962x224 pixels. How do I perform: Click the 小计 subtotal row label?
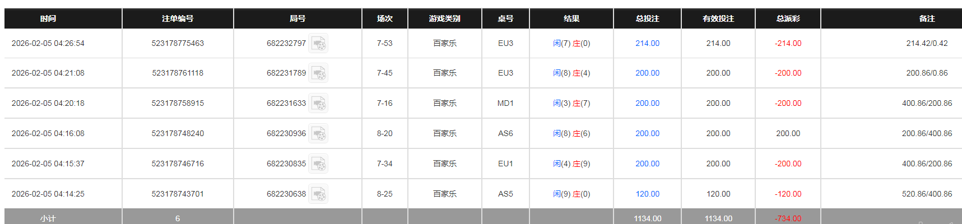[x=48, y=218]
